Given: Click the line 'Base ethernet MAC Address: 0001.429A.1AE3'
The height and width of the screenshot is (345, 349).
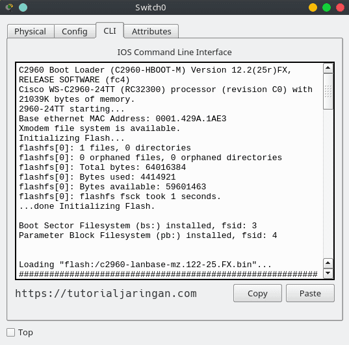Looking at the screenshot, I should coord(123,119).
